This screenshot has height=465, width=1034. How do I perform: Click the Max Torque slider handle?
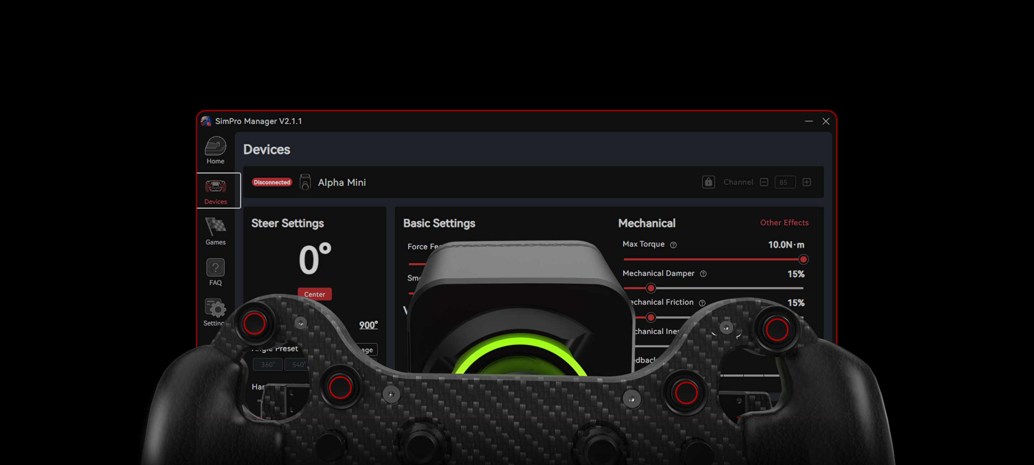coord(803,259)
